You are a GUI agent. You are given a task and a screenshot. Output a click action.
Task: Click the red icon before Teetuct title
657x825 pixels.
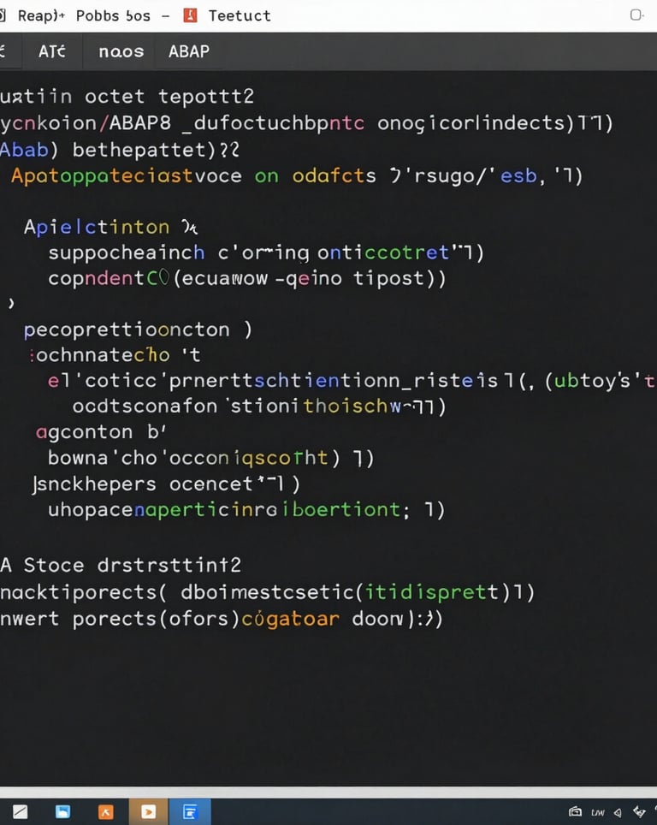point(190,15)
